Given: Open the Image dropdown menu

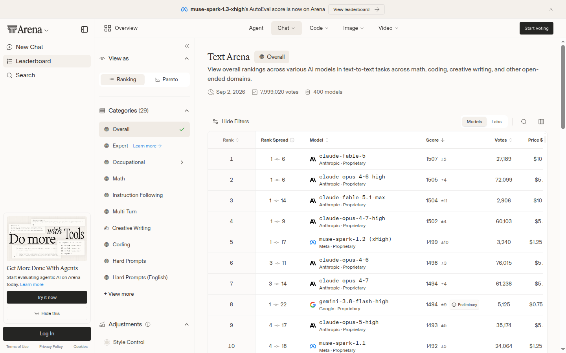Looking at the screenshot, I should coord(353,28).
